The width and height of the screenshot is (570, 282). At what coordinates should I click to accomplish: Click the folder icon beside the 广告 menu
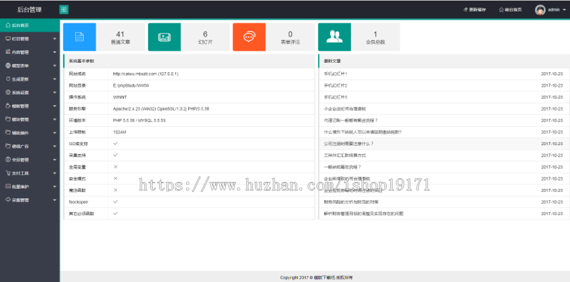pos(8,146)
